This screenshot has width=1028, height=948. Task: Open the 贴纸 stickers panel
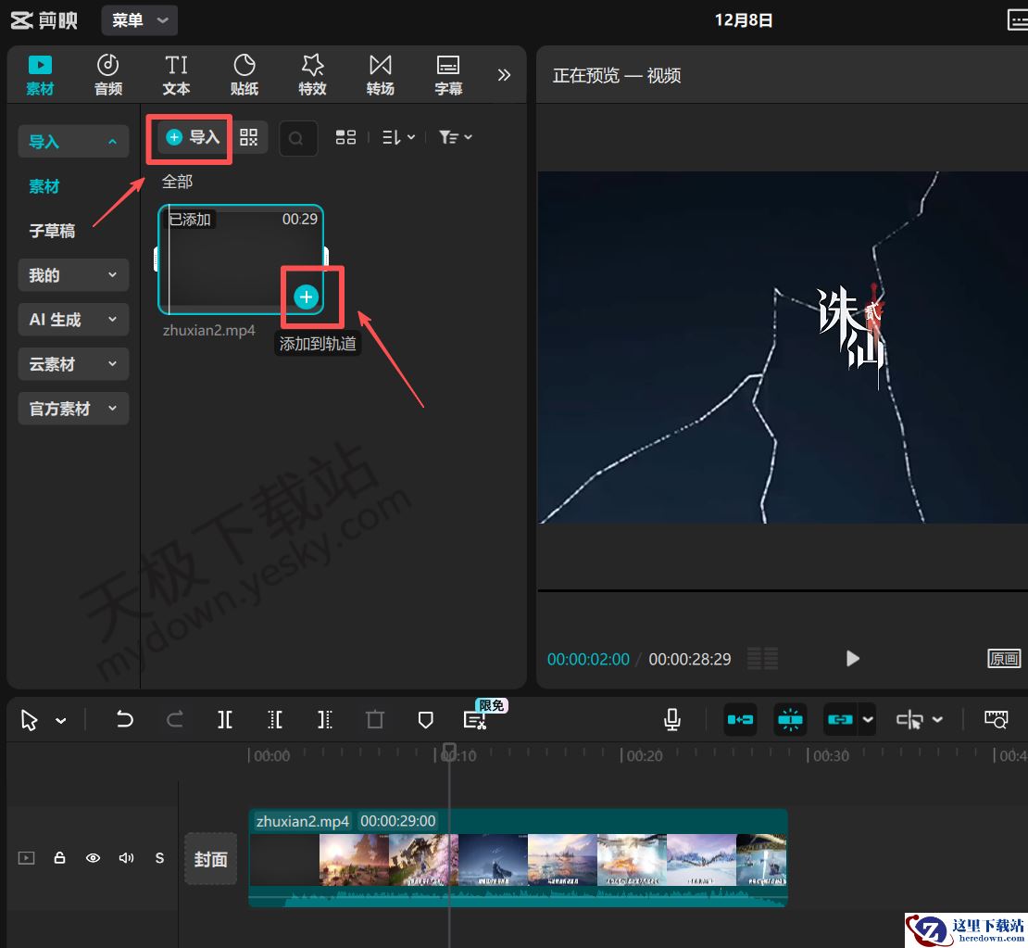(244, 74)
